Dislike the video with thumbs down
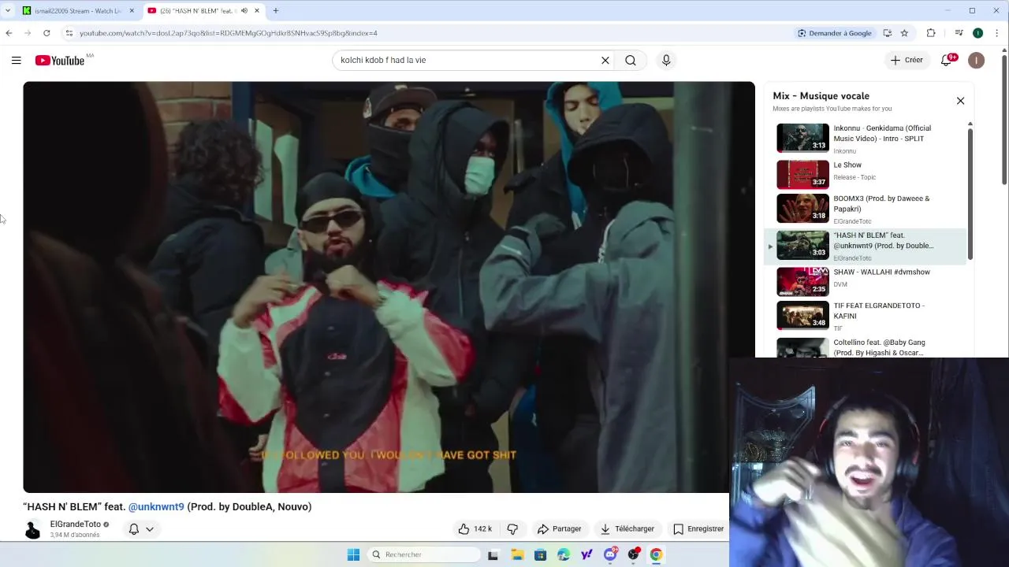 512,529
